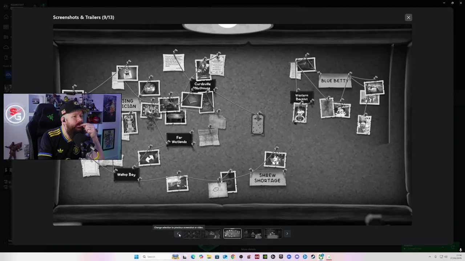Go to the previous screenshot arrow
The image size is (465, 261).
(178, 233)
